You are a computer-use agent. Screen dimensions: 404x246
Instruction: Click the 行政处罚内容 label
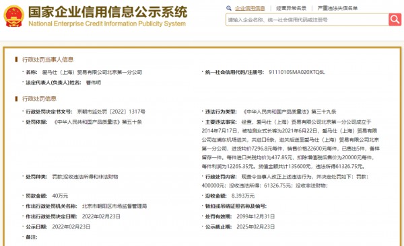pos(221,177)
